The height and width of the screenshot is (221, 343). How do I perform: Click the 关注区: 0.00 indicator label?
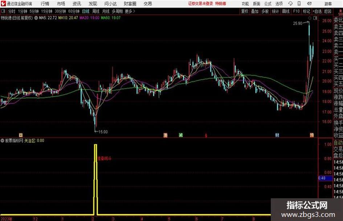click(34, 141)
